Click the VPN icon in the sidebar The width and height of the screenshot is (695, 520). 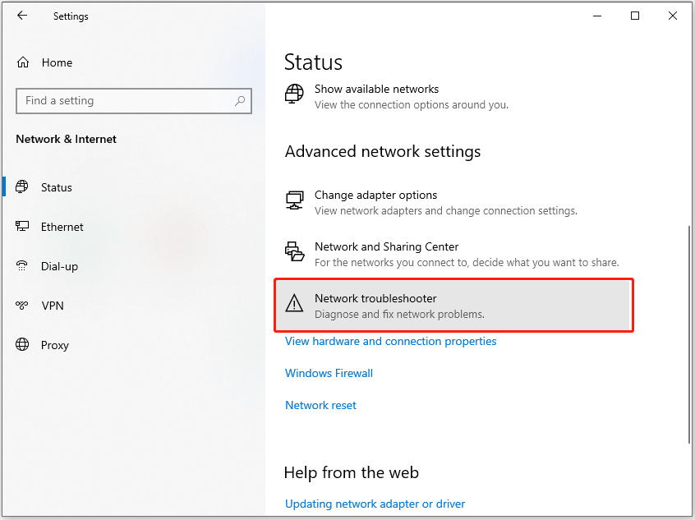tap(21, 305)
